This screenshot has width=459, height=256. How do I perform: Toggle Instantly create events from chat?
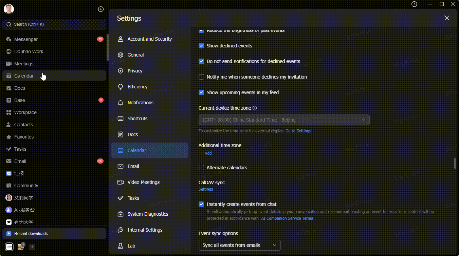201,204
